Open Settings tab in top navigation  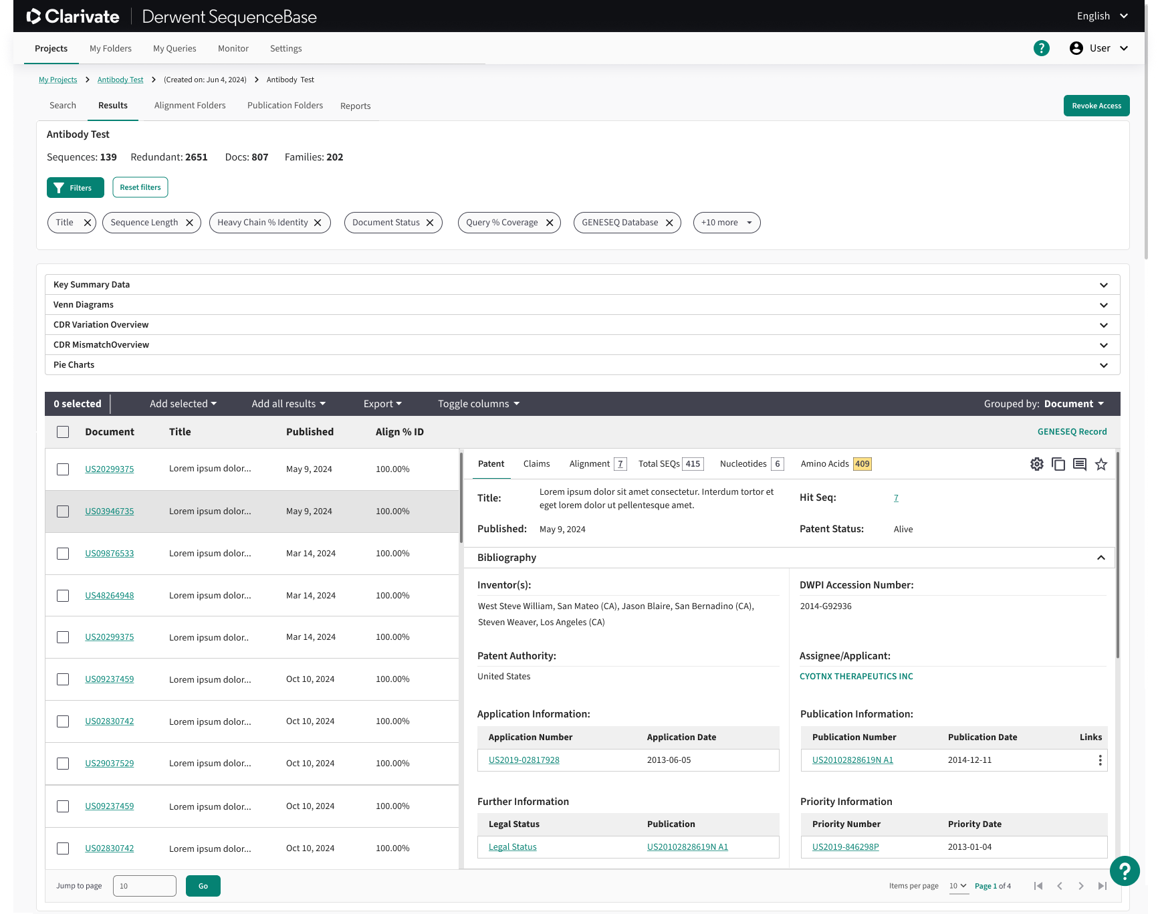pyautogui.click(x=286, y=49)
